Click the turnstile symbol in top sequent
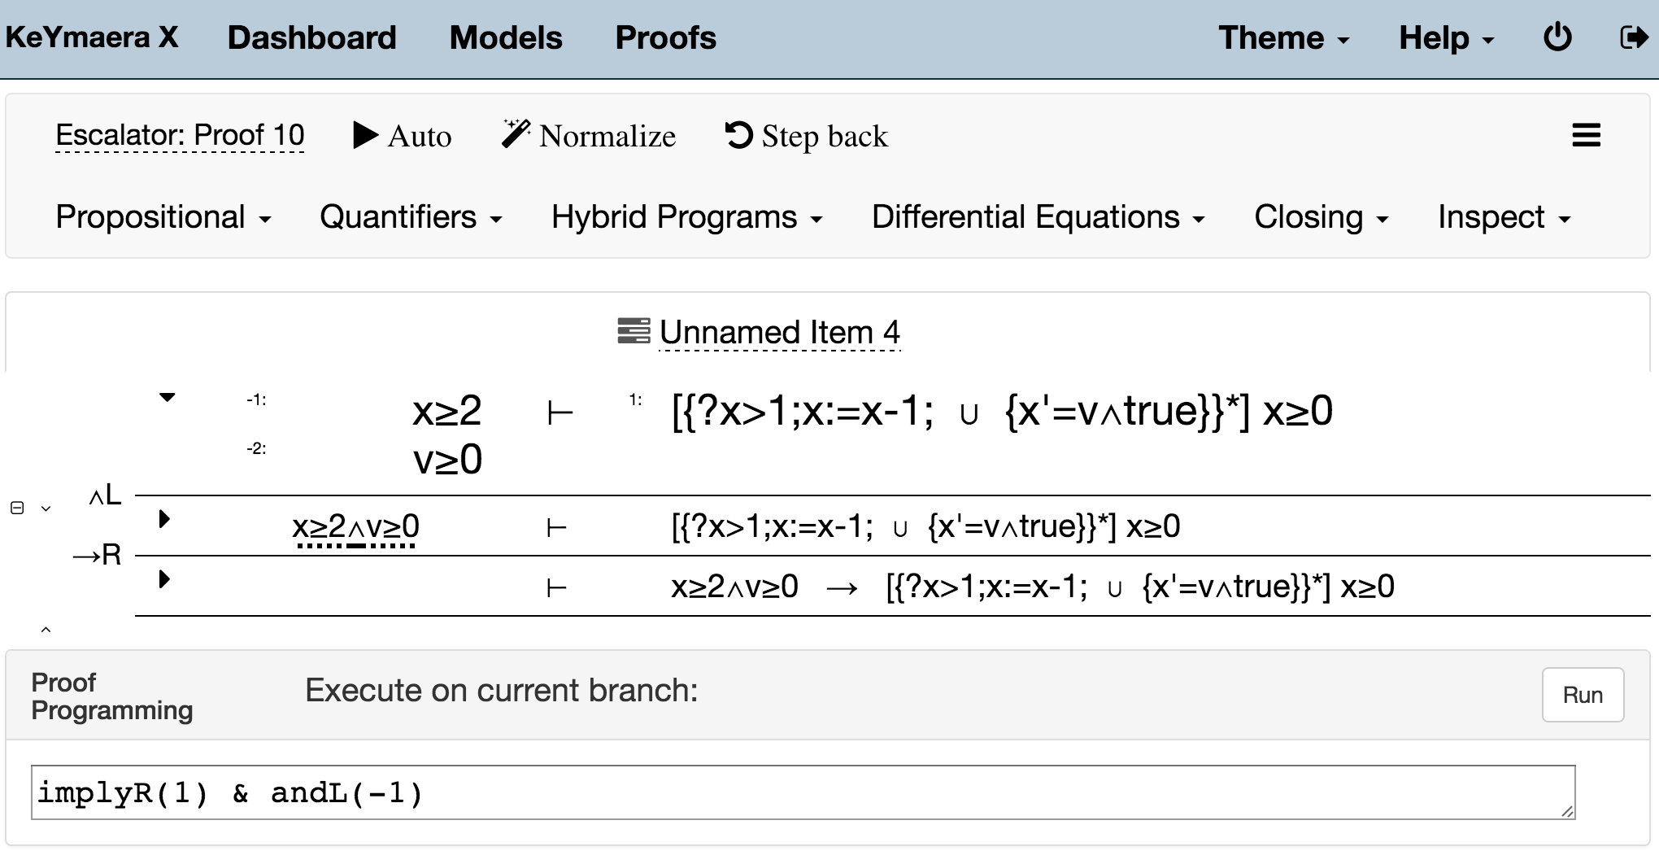This screenshot has height=851, width=1659. point(560,413)
